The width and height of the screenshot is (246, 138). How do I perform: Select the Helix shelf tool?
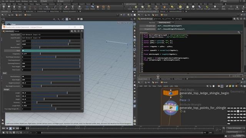108,7
